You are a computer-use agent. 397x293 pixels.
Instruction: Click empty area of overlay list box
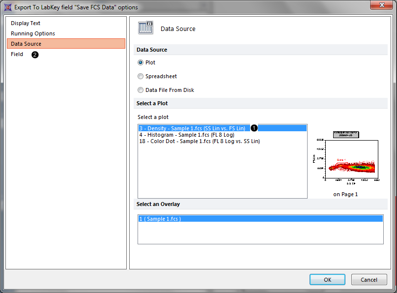point(260,234)
